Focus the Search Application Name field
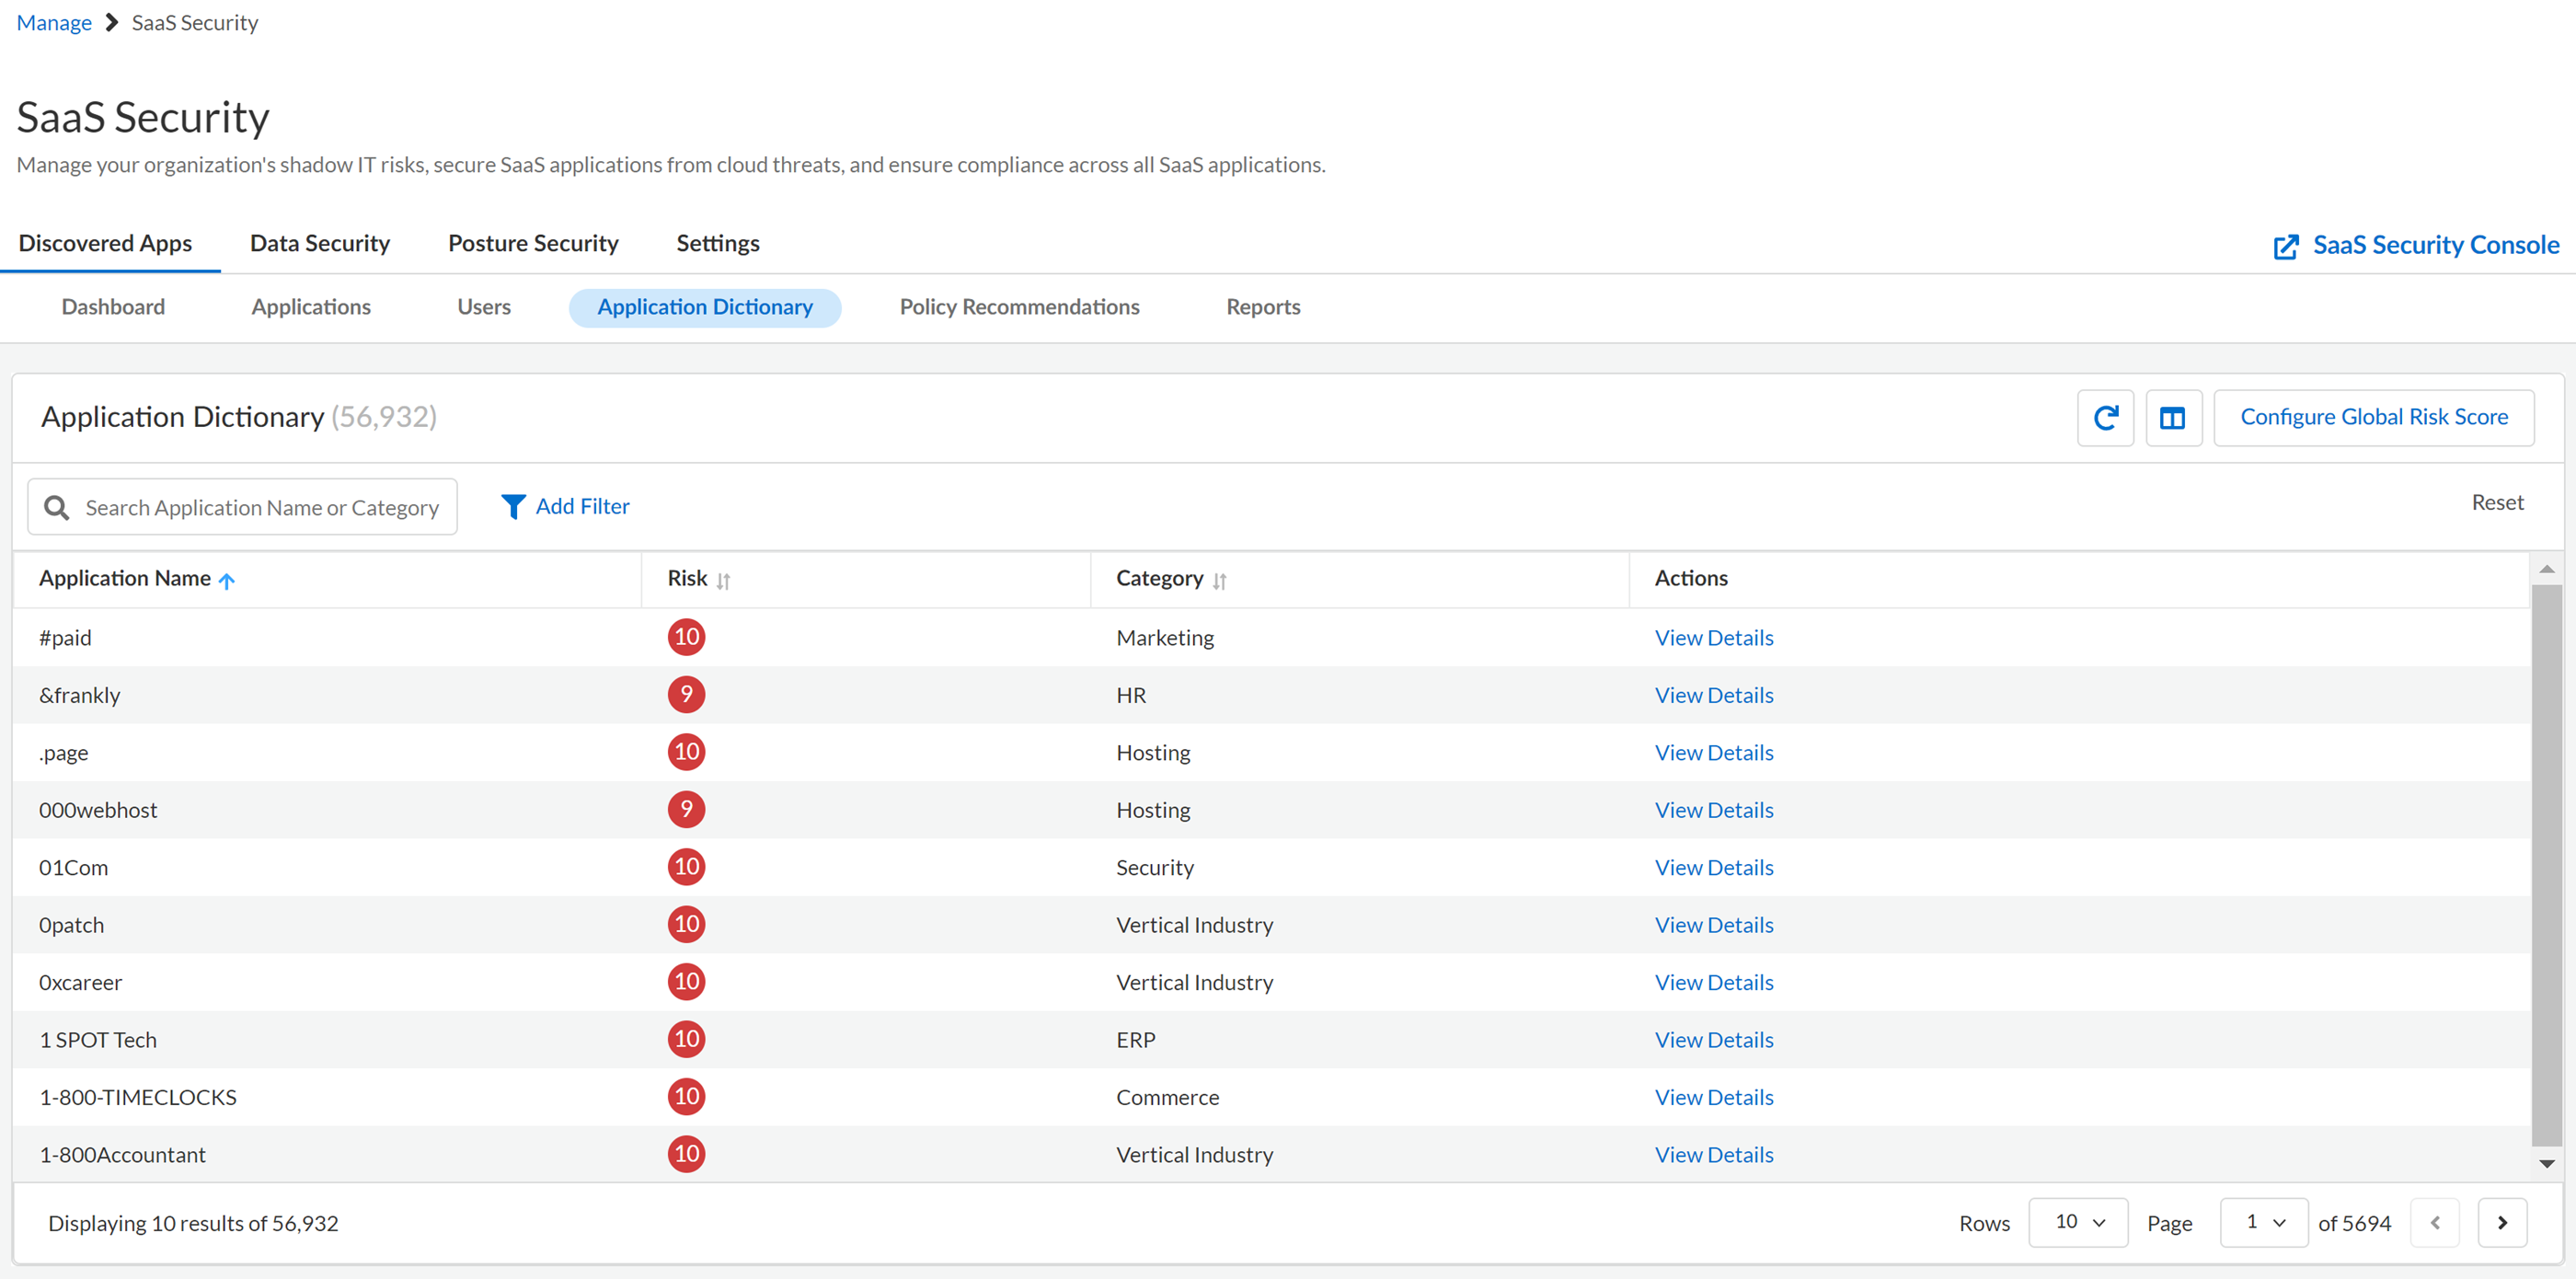The height and width of the screenshot is (1279, 2576). coord(262,507)
